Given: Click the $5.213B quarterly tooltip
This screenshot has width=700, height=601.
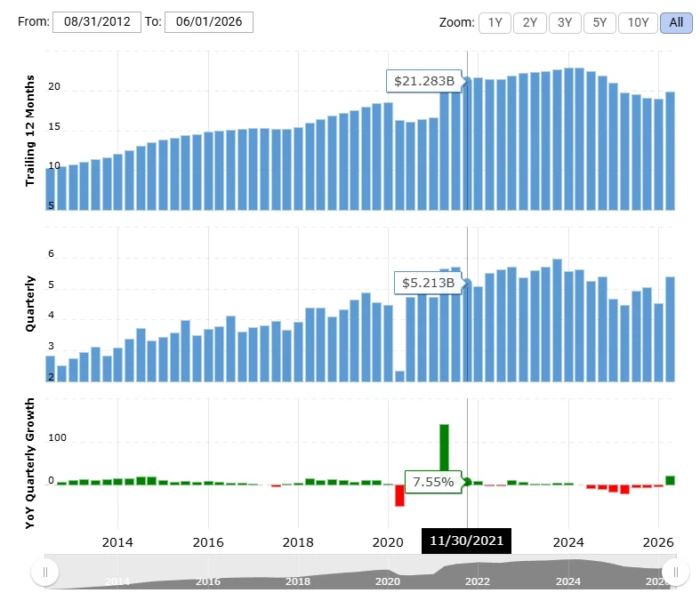Looking at the screenshot, I should (x=428, y=283).
